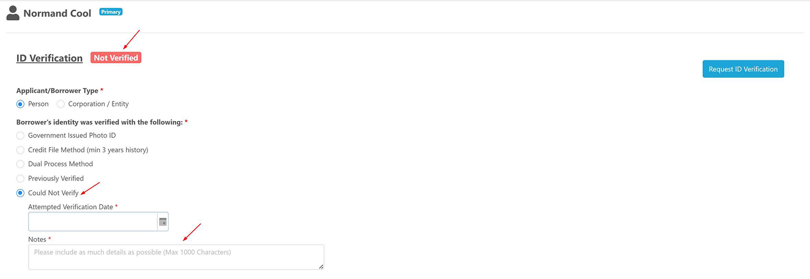Screen dimensions: 810x279
Task: Click the Applicant/Borrower Type label
Action: (58, 91)
